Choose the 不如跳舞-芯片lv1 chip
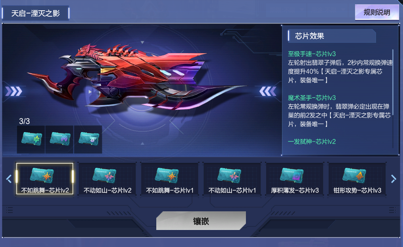The height and width of the screenshot is (247, 403). (170, 179)
